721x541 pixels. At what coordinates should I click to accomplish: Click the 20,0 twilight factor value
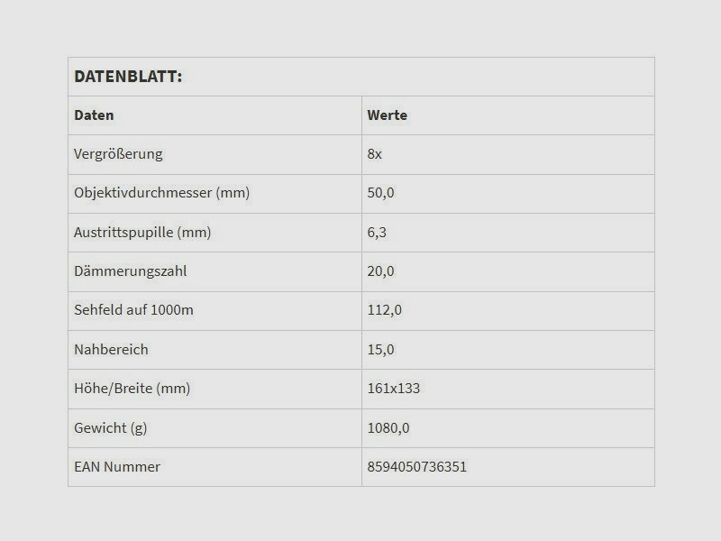point(381,271)
